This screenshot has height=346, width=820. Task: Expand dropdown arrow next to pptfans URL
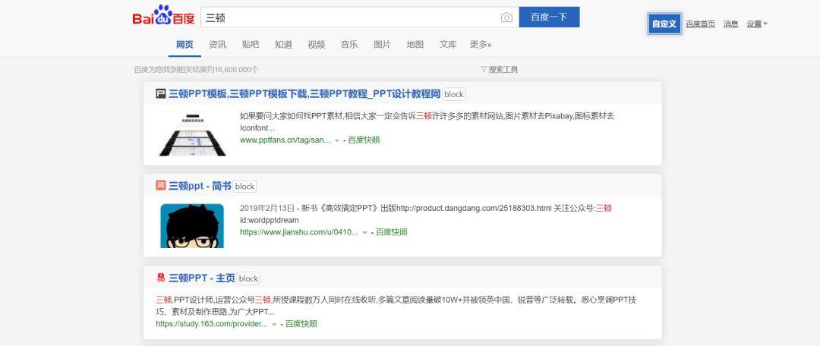click(x=337, y=140)
